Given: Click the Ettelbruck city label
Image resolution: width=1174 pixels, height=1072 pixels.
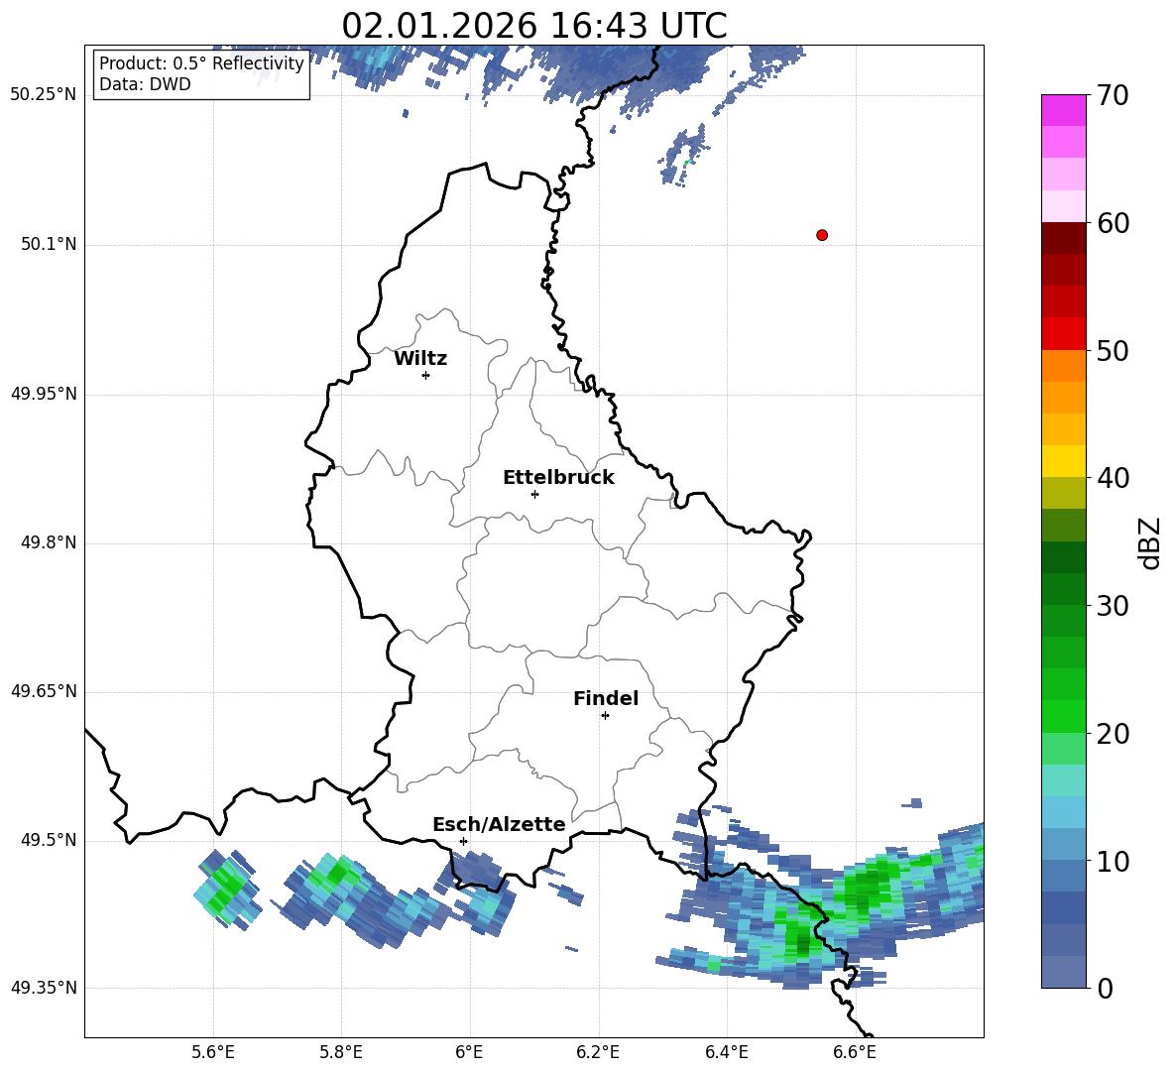Looking at the screenshot, I should point(558,478).
